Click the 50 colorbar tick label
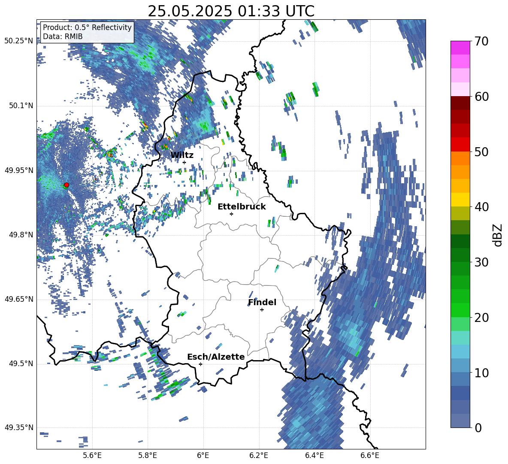The image size is (508, 464). coord(481,152)
